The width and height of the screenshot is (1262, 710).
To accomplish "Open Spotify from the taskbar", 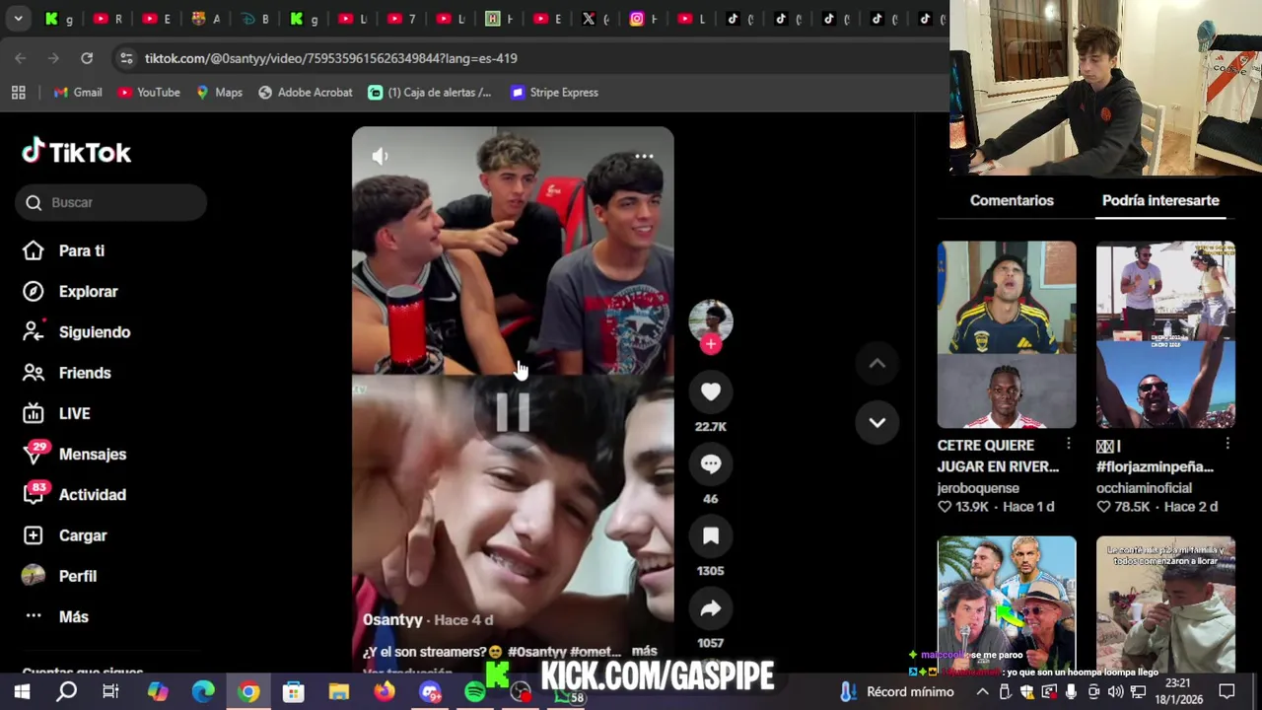I will coord(475,692).
